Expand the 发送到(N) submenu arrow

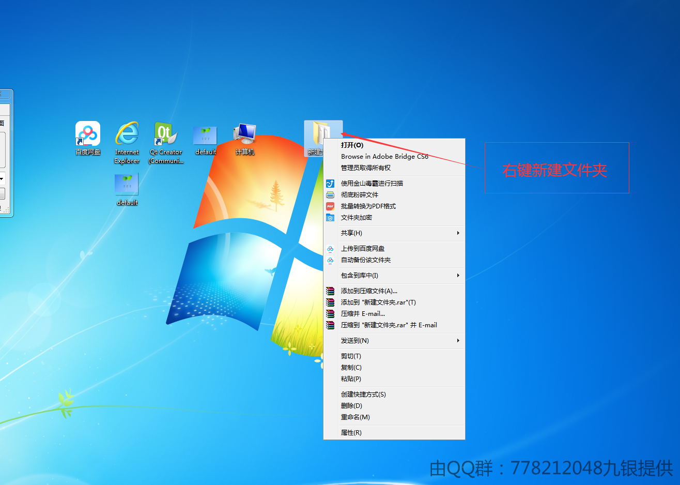point(458,341)
